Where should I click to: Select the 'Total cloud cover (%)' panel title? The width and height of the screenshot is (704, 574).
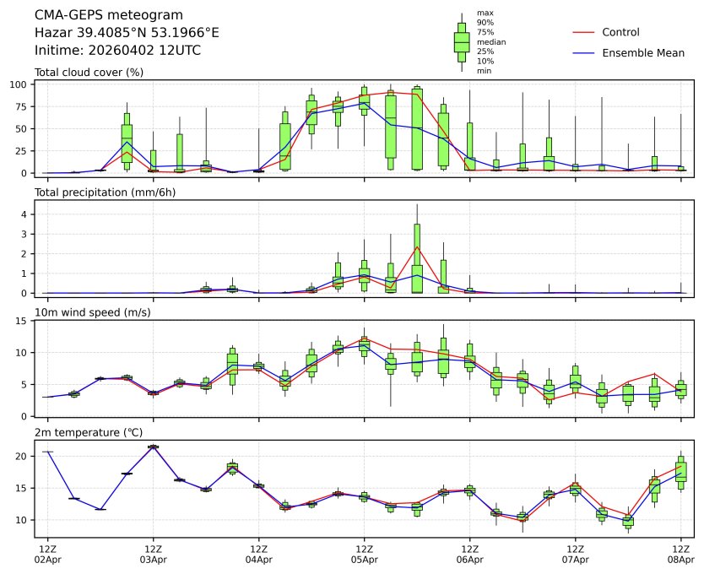tap(89, 72)
